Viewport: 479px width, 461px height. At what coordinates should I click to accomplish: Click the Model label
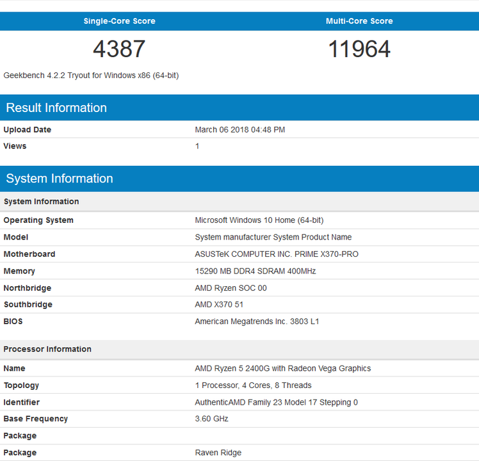(16, 237)
